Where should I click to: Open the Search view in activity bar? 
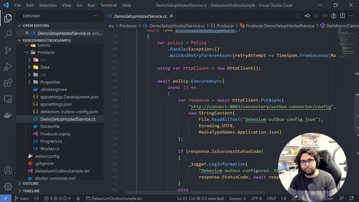pos(8,34)
